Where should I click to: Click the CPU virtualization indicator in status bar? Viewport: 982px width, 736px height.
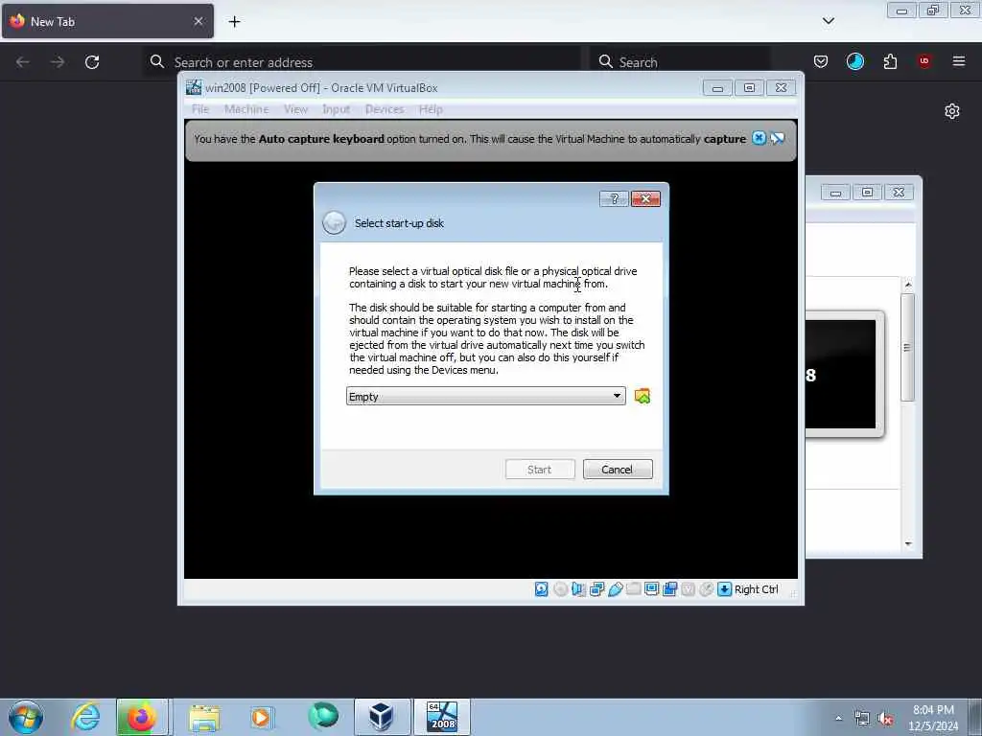(x=689, y=589)
